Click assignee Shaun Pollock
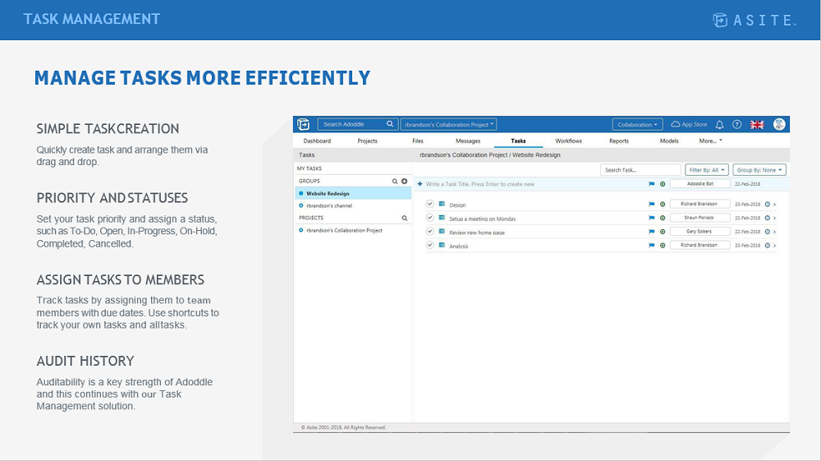 (x=699, y=218)
